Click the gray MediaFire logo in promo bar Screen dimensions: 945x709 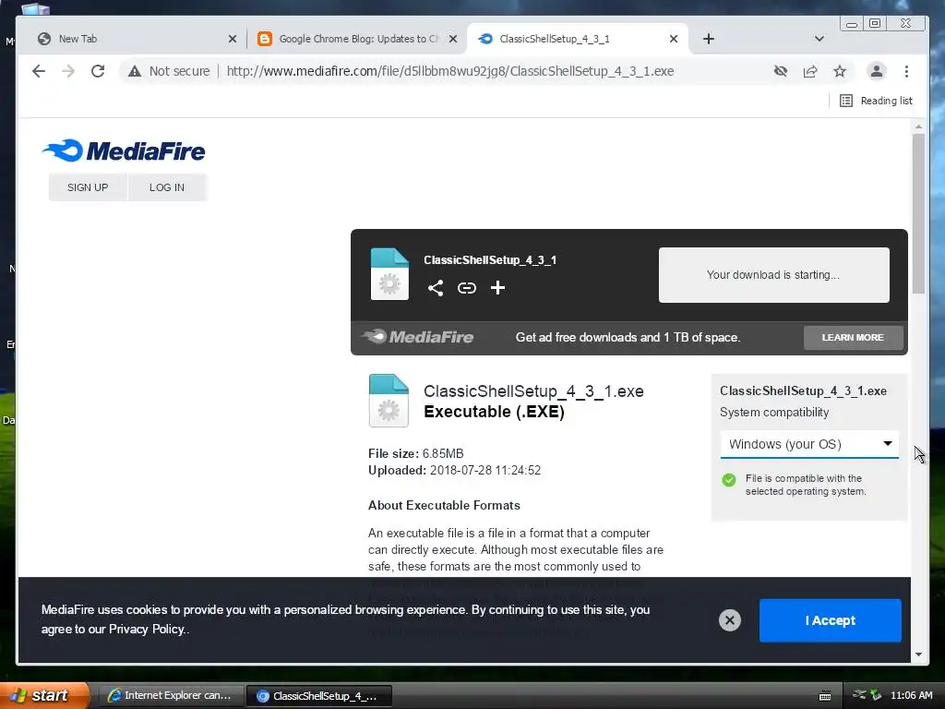pyautogui.click(x=417, y=336)
